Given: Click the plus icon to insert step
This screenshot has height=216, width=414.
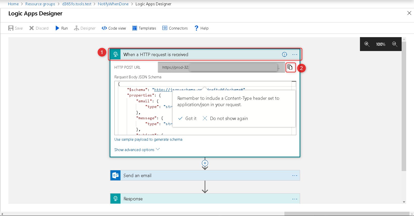Looking at the screenshot, I should [x=205, y=163].
